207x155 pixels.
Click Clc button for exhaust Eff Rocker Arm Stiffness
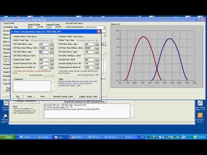click(97, 48)
